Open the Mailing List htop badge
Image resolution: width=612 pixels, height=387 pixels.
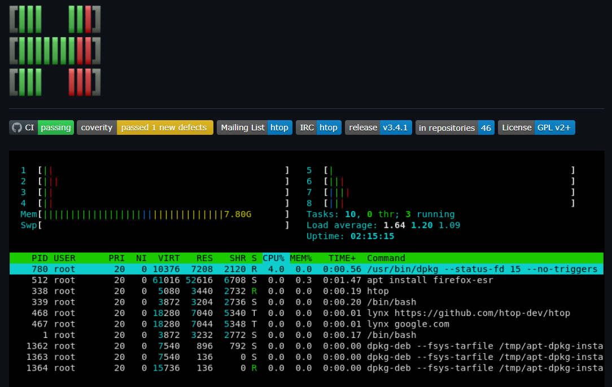point(255,127)
